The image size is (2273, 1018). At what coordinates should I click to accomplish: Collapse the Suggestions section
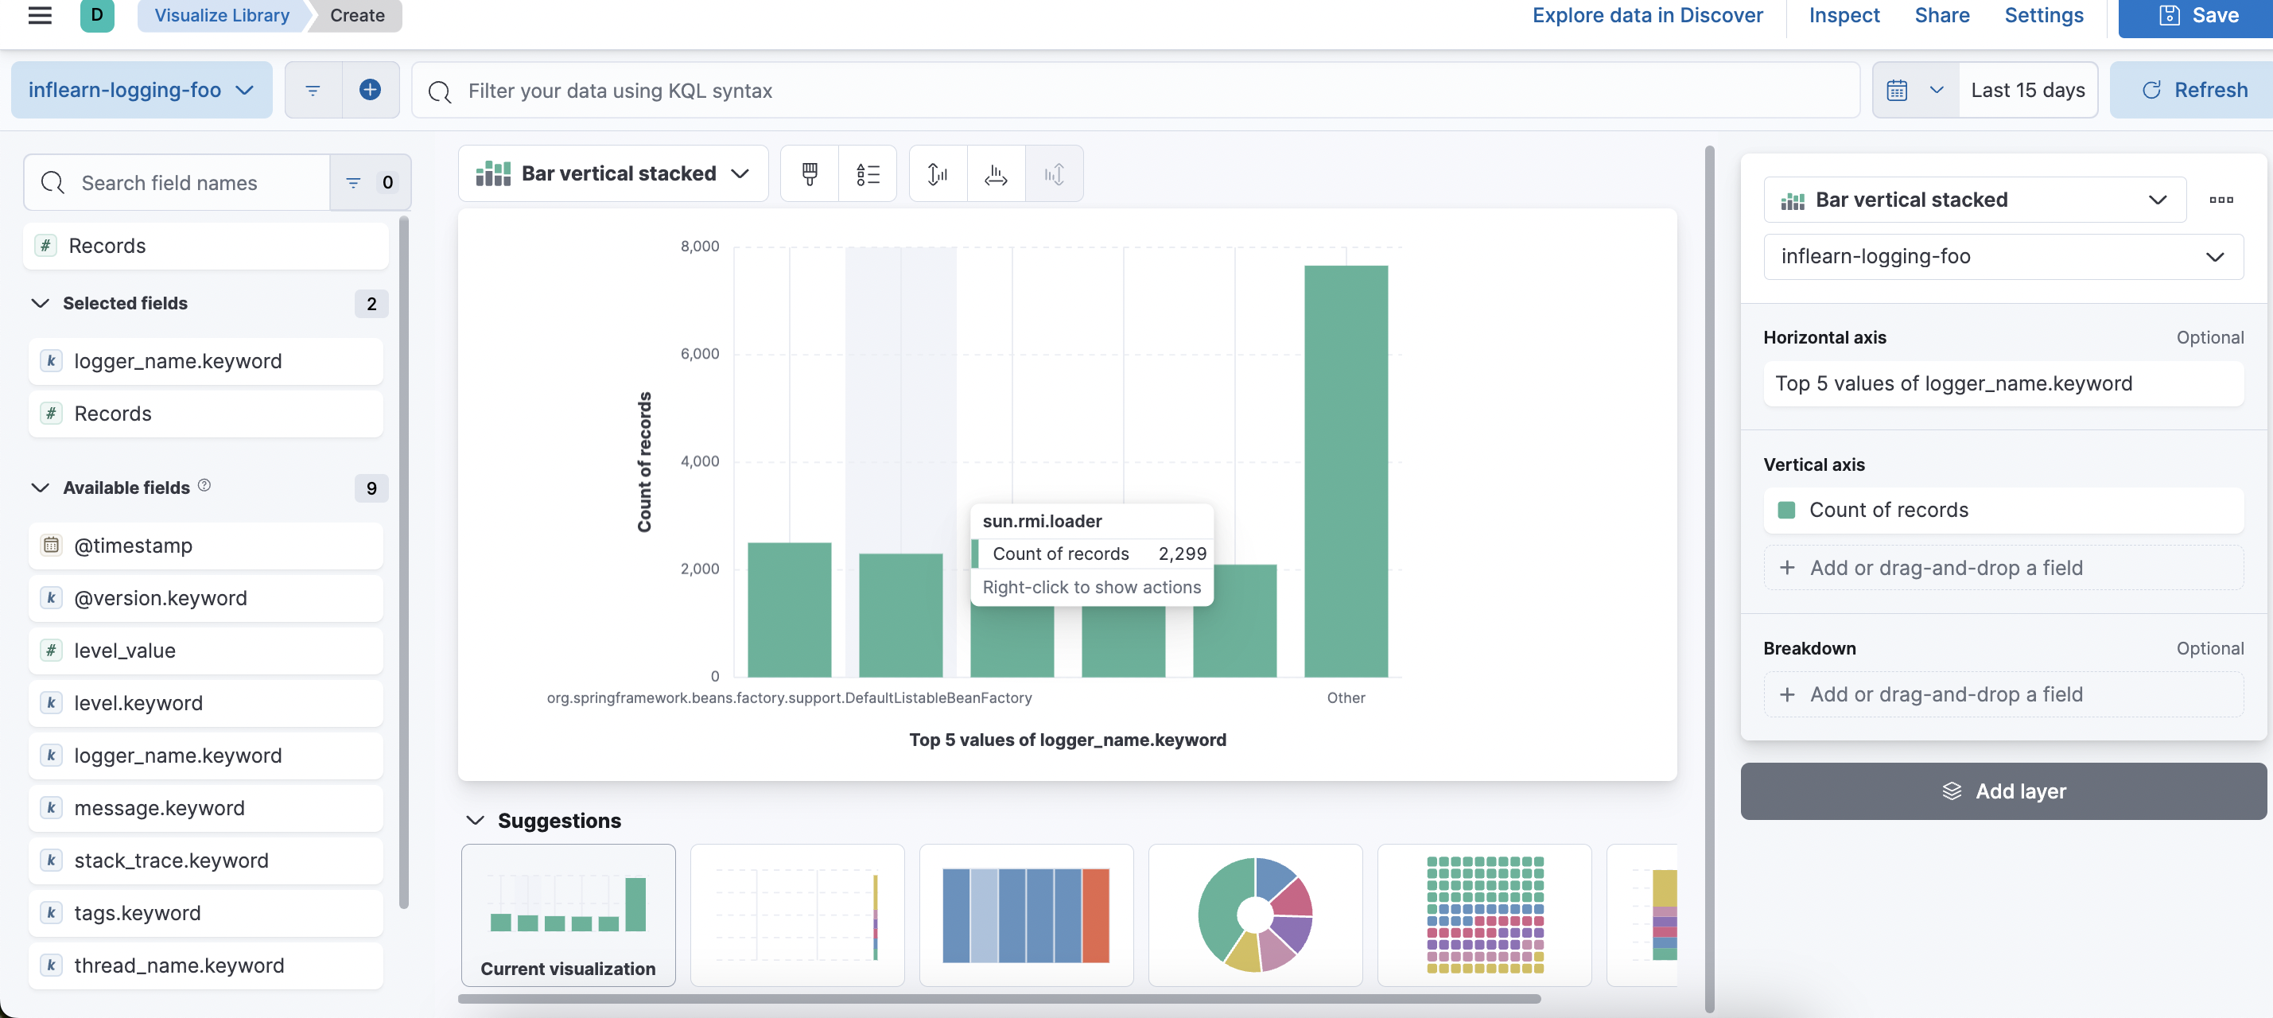476,821
